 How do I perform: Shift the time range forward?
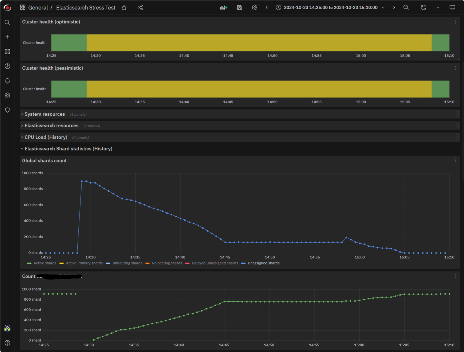tap(394, 7)
